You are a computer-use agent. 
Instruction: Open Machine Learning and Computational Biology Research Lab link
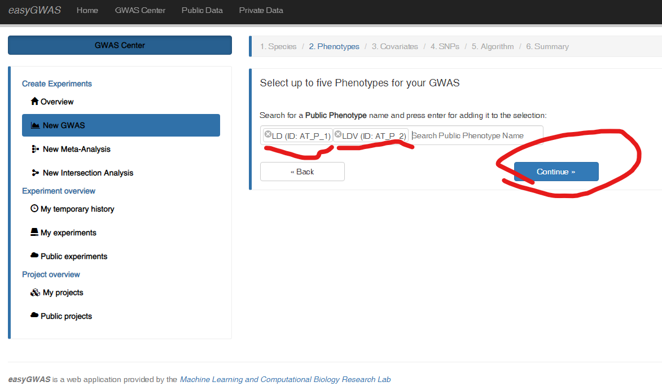[285, 379]
